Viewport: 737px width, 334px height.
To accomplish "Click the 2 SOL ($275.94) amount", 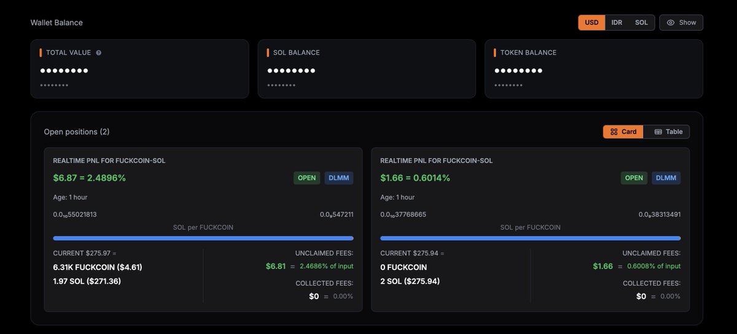I will tap(410, 281).
